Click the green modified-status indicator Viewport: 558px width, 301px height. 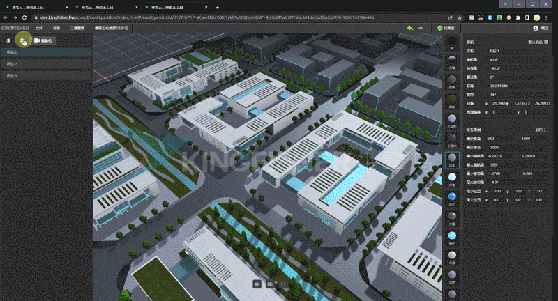[x=446, y=28]
